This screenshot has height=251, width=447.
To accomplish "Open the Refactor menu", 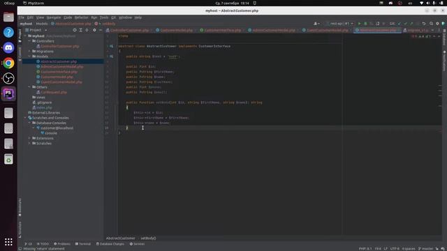I will coord(81,17).
